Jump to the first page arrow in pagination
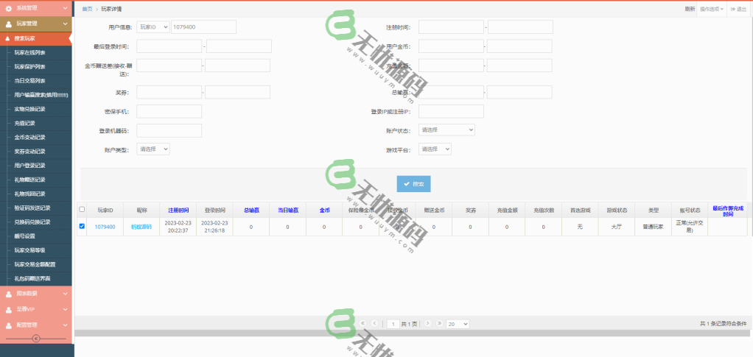This screenshot has height=357, width=753. tap(363, 324)
